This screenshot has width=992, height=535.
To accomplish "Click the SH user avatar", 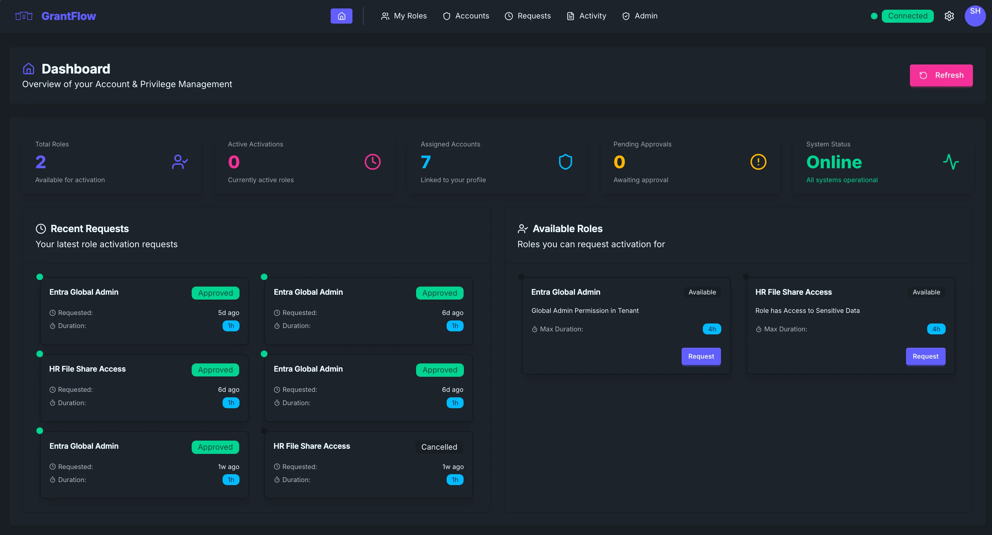I will [x=975, y=16].
